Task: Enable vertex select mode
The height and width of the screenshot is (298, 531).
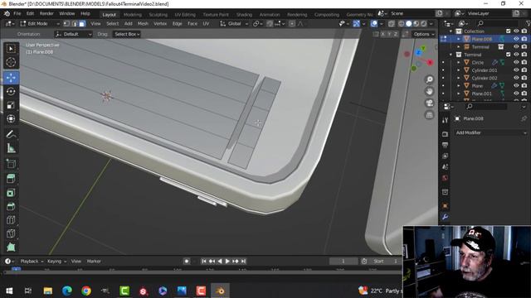Action: (x=66, y=24)
